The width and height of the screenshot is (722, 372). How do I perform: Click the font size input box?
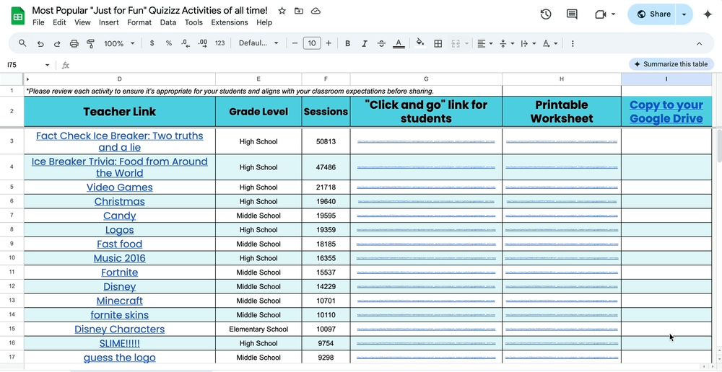pyautogui.click(x=312, y=43)
